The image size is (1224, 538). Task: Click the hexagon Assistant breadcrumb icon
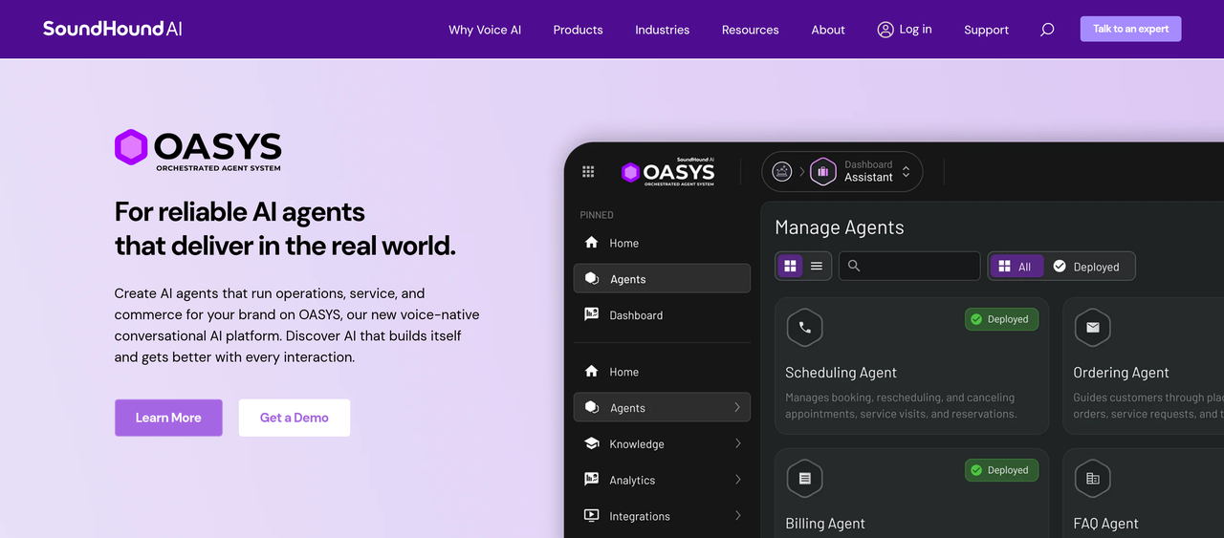823,172
